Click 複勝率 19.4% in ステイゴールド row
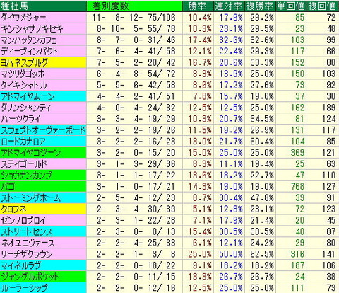Screen dimensions: 339x293 [x=262, y=164]
